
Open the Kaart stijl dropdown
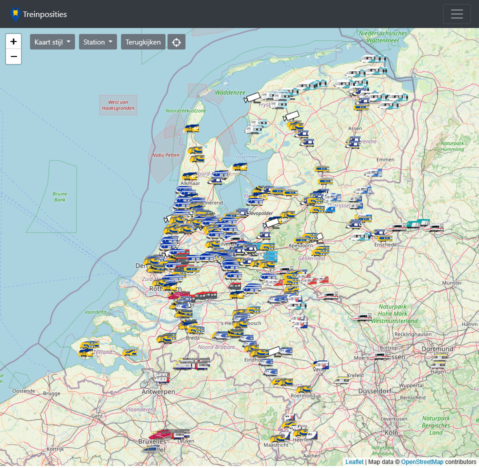52,42
